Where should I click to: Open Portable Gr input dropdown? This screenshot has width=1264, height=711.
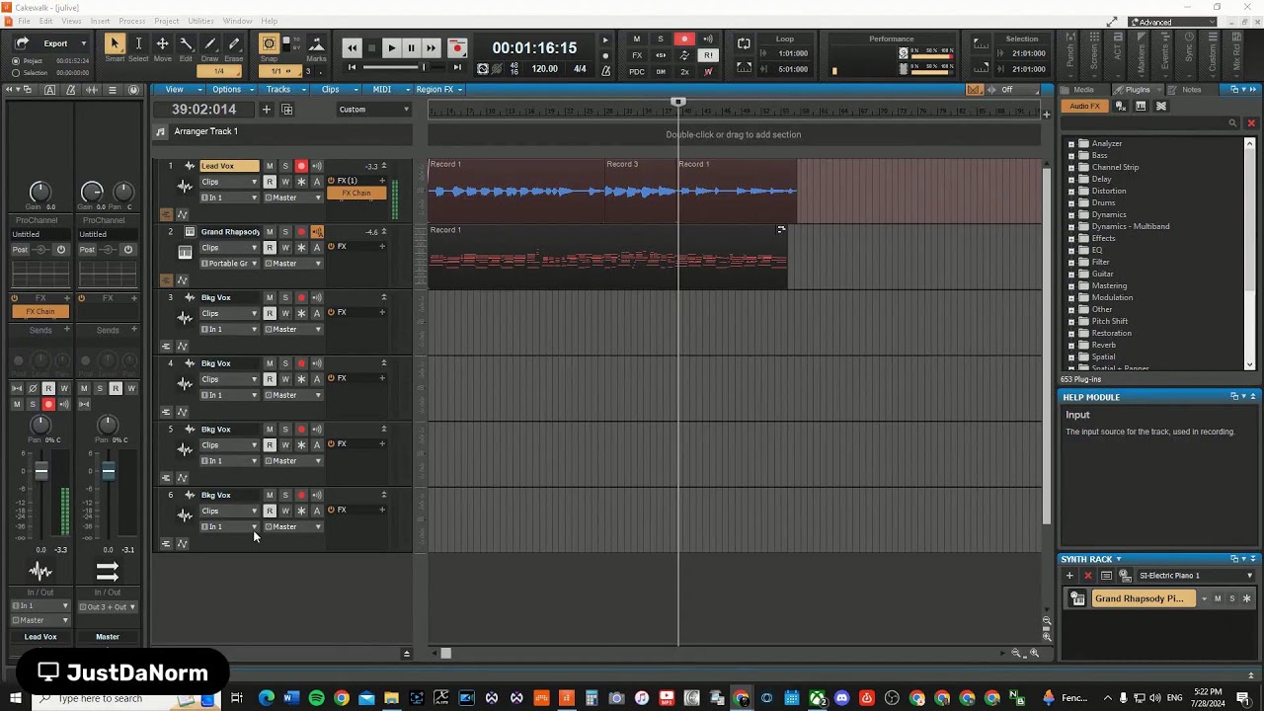[230, 264]
